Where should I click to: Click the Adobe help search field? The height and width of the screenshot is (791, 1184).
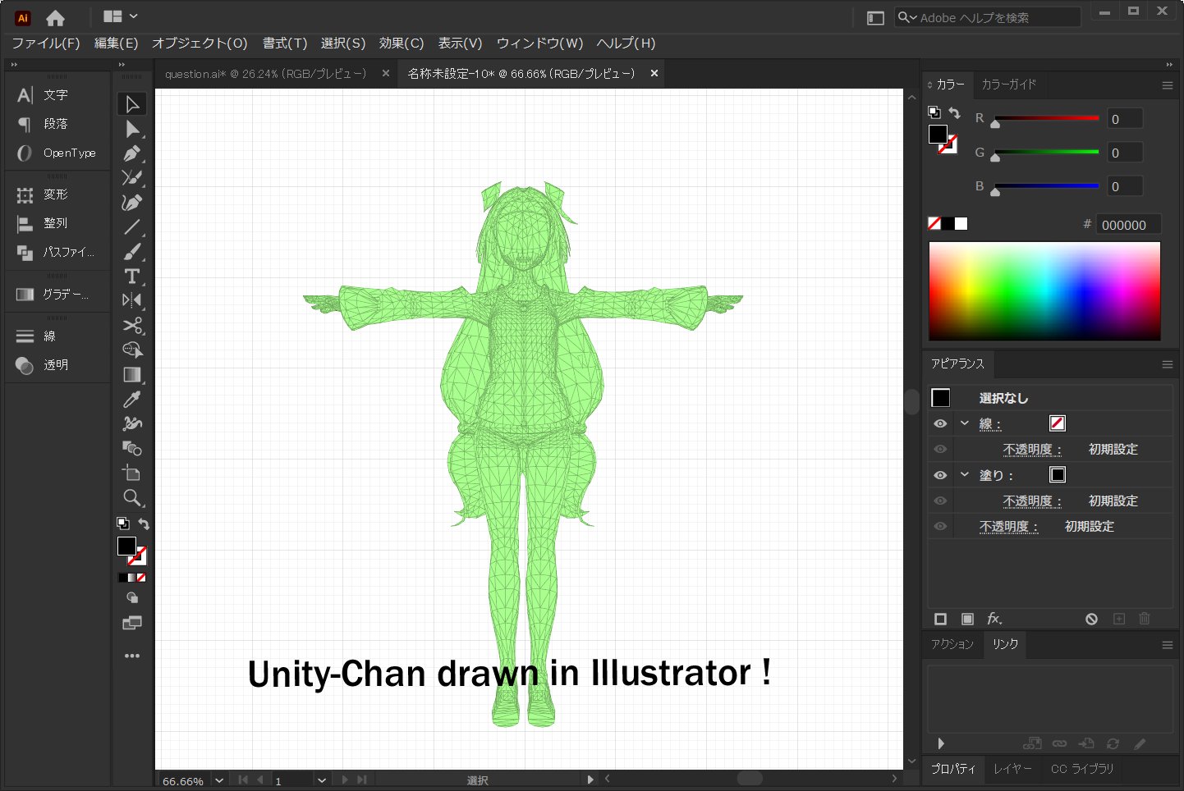pos(988,17)
